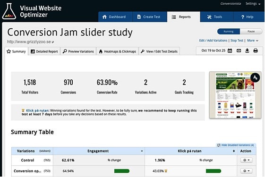Image resolution: width=265 pixels, height=177 pixels.
Task: Set the test to Running
Action: [229, 32]
